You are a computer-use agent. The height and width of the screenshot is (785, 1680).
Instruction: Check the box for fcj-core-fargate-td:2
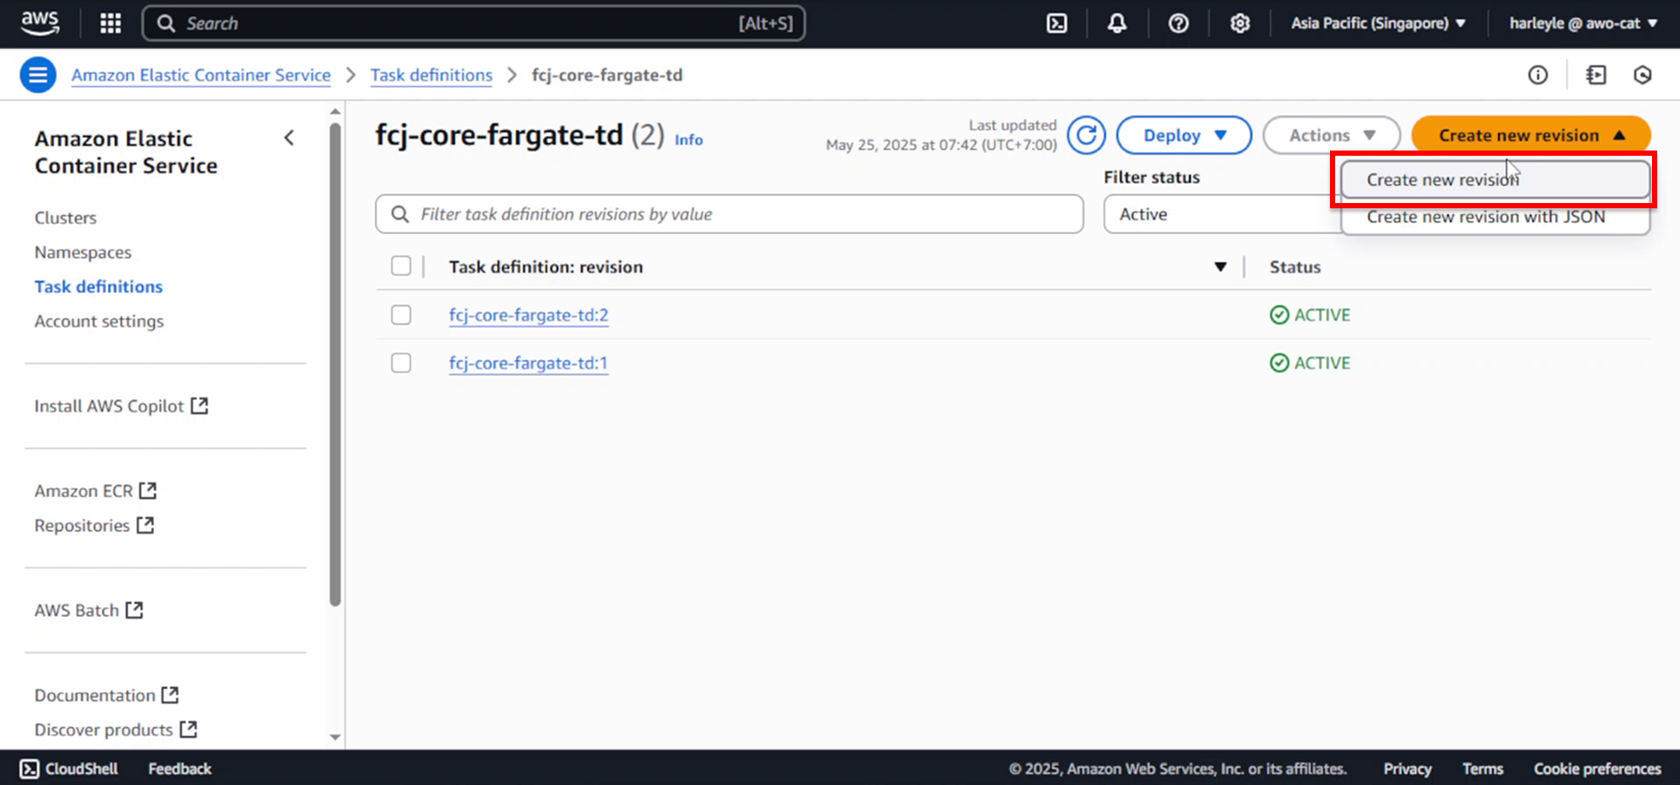[401, 315]
